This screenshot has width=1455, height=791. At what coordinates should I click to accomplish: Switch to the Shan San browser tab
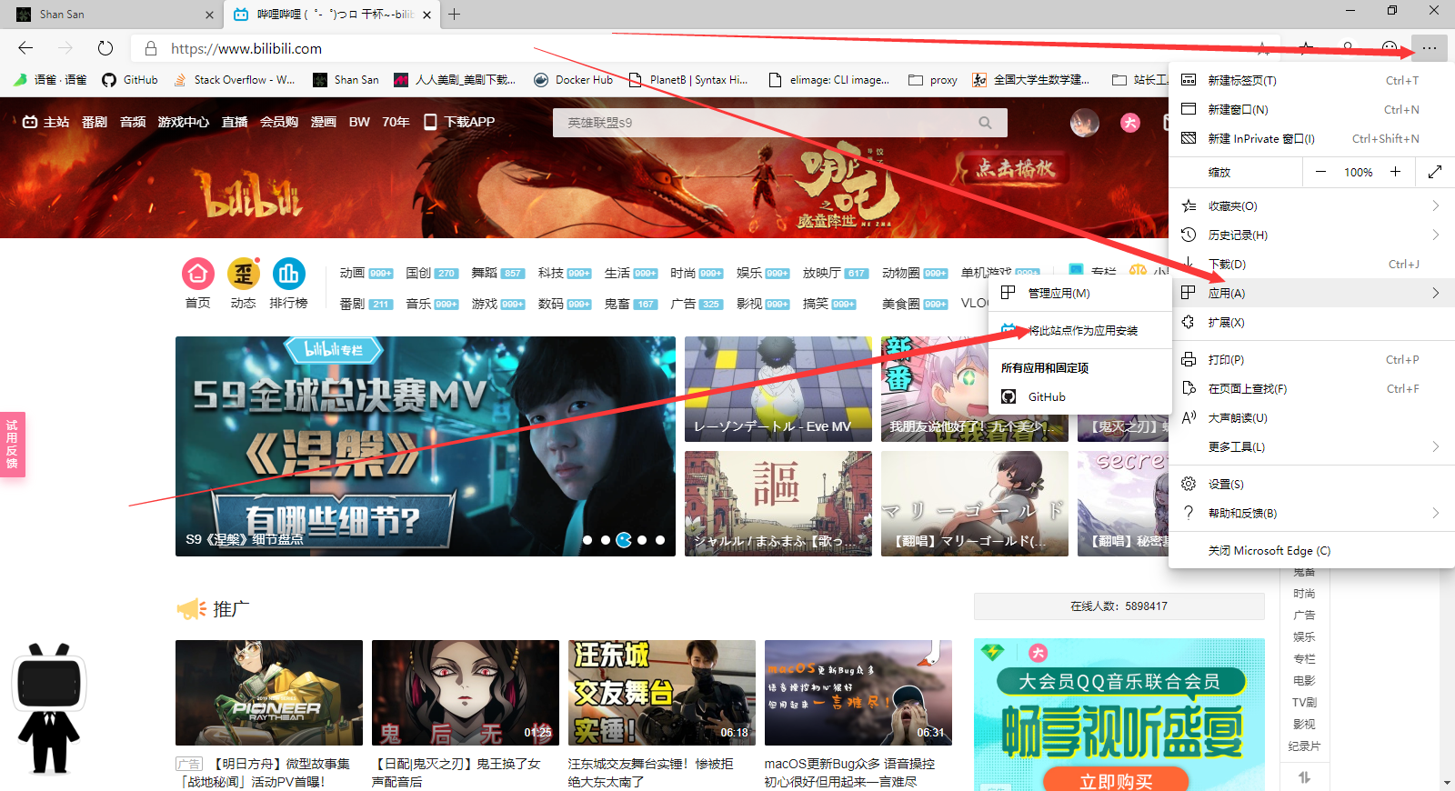coord(115,15)
